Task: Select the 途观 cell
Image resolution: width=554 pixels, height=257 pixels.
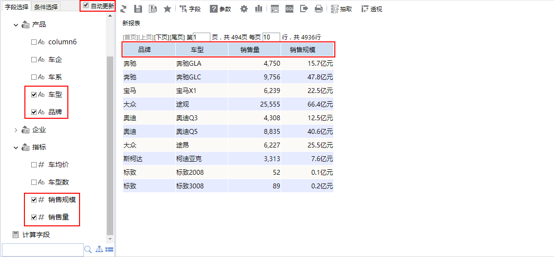Action: (x=202, y=104)
